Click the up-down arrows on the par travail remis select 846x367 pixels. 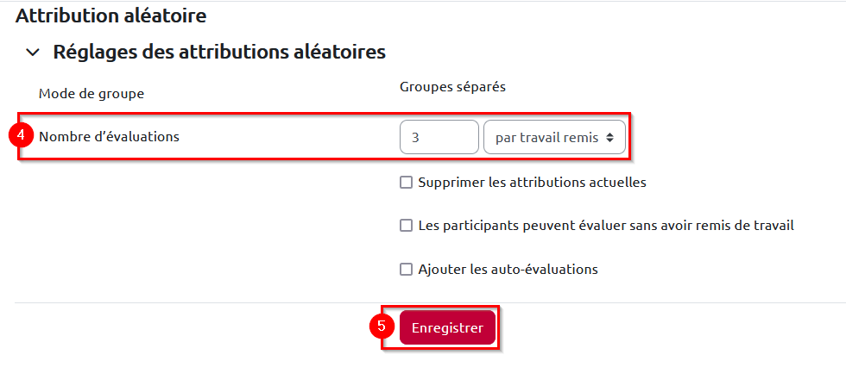pos(610,137)
